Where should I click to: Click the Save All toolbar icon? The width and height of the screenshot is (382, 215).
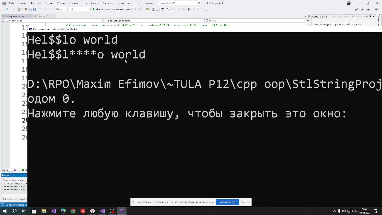(x=35, y=9)
